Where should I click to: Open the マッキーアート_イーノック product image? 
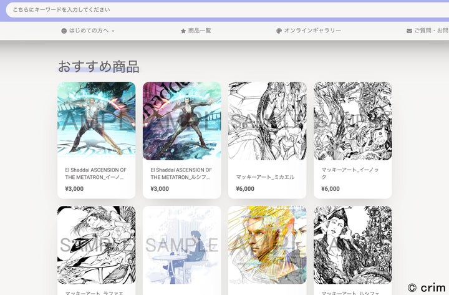click(353, 121)
